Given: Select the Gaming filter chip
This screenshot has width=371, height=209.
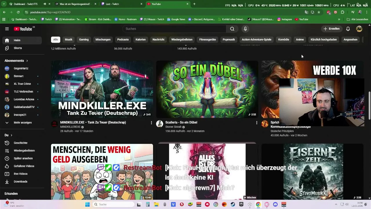Looking at the screenshot, I should click(84, 39).
